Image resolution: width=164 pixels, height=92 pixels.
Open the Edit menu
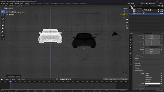pos(7,3)
